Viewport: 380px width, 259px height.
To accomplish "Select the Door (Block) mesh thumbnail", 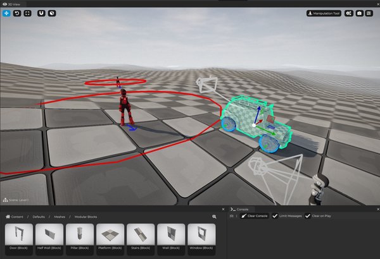I will coord(19,238).
